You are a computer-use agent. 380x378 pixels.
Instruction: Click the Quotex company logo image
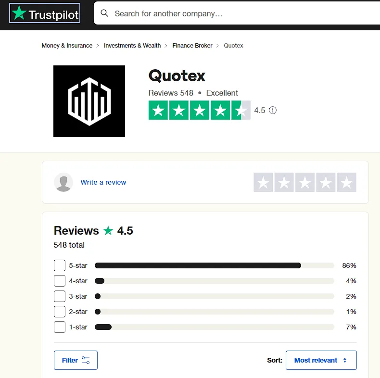(89, 101)
